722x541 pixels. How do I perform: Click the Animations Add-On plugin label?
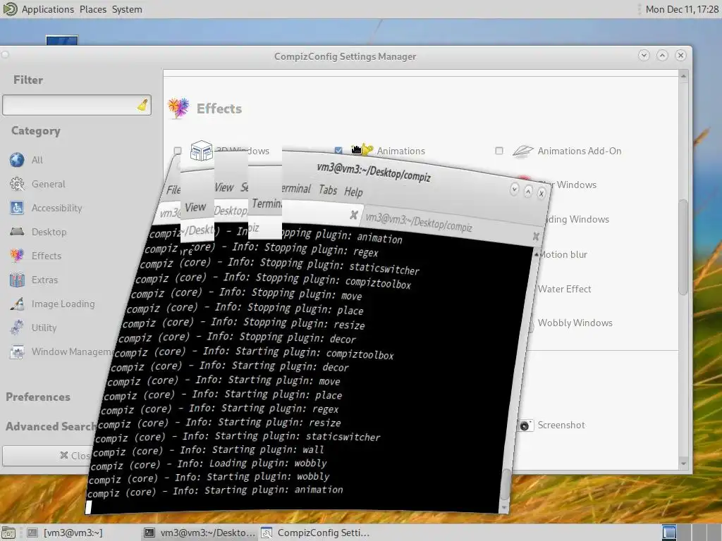[x=580, y=151]
